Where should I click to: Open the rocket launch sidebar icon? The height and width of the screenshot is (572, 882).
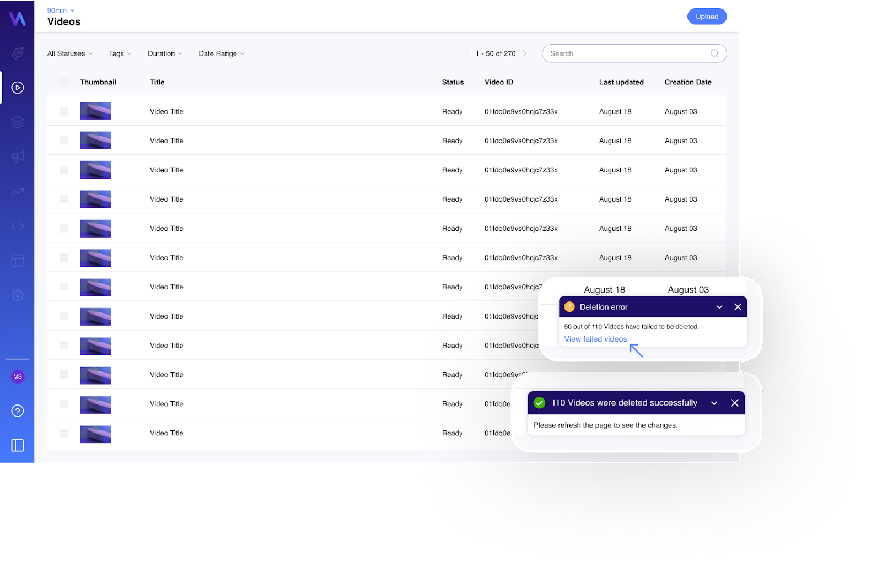pyautogui.click(x=18, y=53)
